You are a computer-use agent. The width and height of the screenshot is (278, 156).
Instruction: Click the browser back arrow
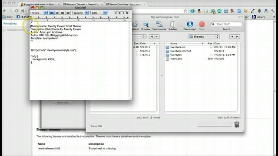click(5, 11)
